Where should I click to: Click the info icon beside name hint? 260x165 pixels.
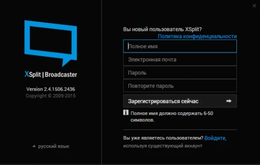tap(126, 112)
